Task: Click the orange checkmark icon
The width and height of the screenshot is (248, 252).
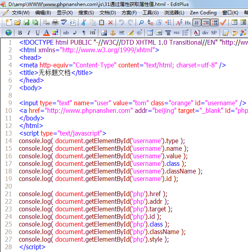Action: [x=223, y=22]
